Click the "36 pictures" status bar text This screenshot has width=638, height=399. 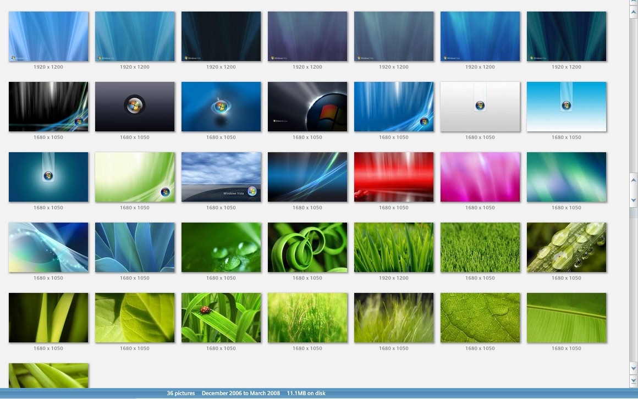[x=181, y=394]
